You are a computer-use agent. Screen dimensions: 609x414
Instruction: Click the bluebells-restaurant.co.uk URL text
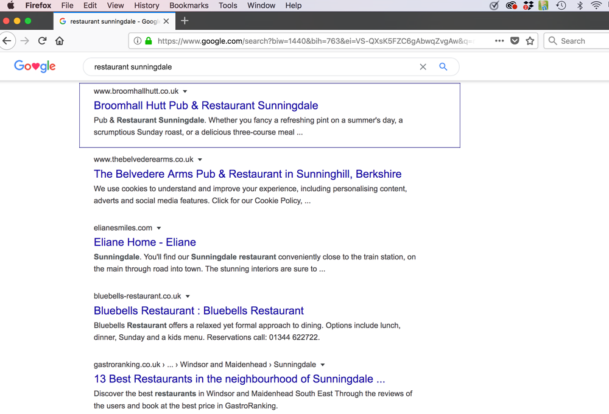(x=137, y=296)
